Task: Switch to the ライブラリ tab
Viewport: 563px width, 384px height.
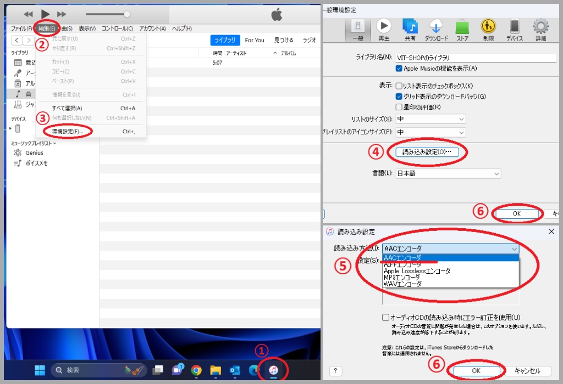Action: tap(225, 40)
